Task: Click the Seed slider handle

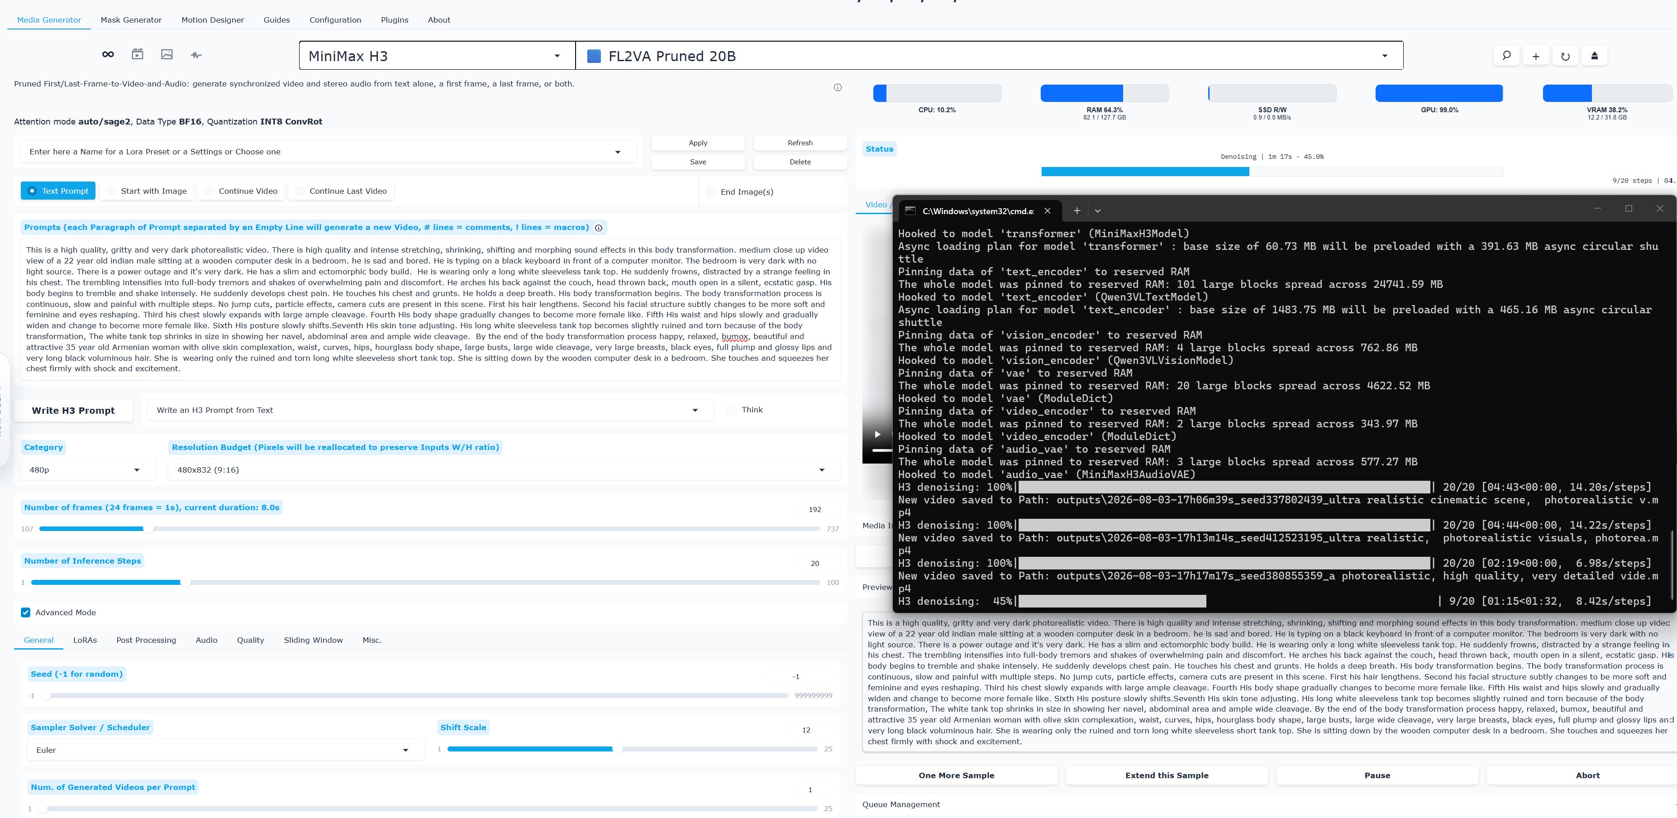Action: point(46,696)
